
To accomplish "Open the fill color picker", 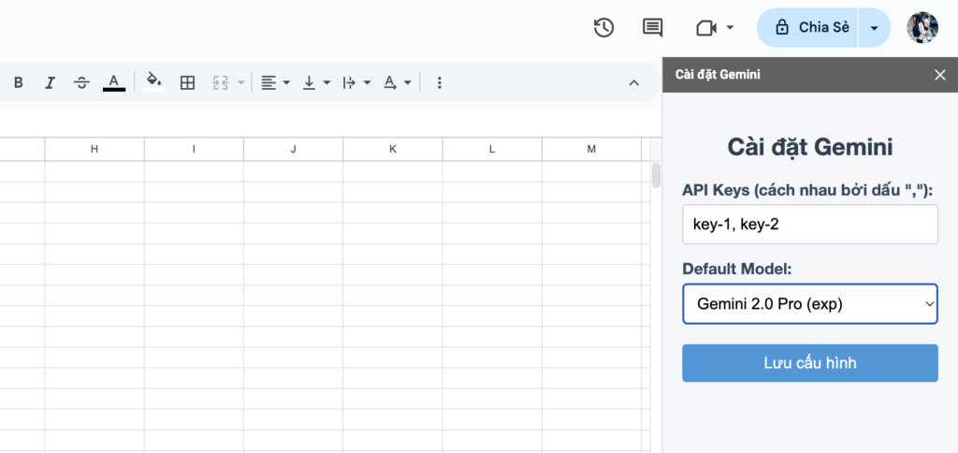I will click(154, 82).
